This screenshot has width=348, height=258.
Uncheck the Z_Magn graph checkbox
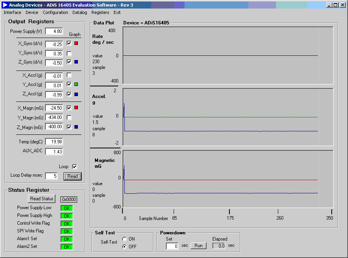pyautogui.click(x=69, y=127)
